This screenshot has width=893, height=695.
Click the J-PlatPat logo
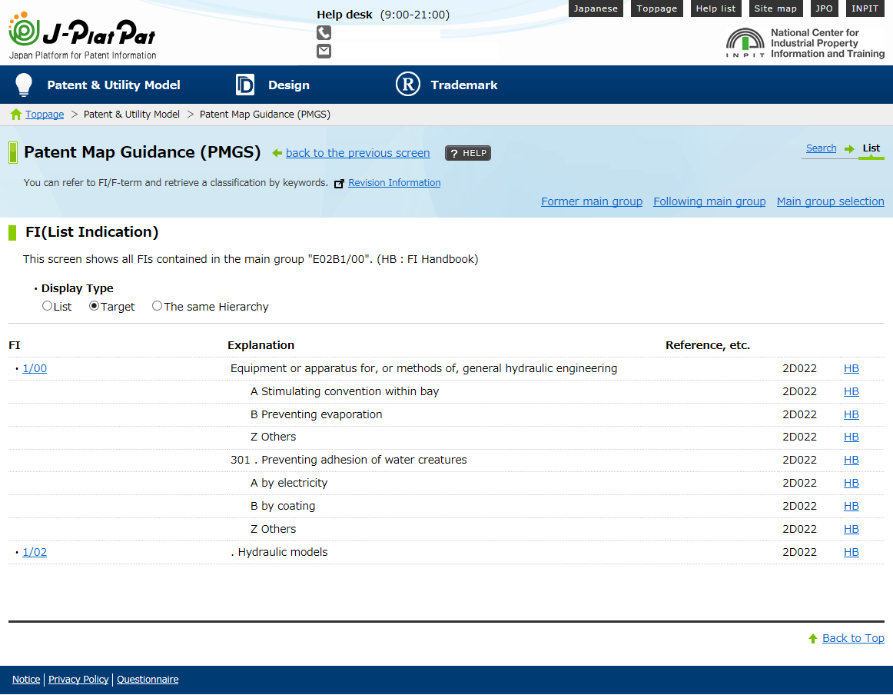pos(82,35)
